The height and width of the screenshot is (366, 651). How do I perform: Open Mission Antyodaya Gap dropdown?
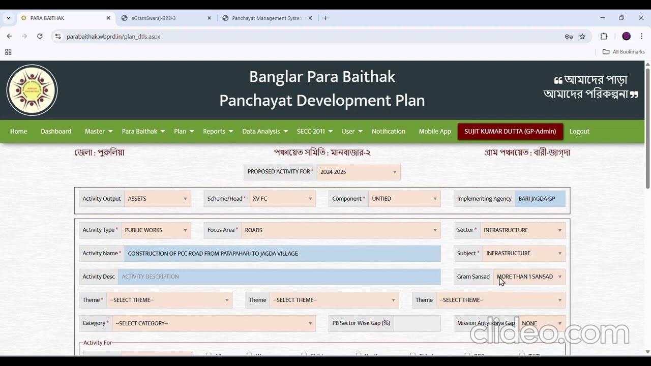(x=542, y=323)
